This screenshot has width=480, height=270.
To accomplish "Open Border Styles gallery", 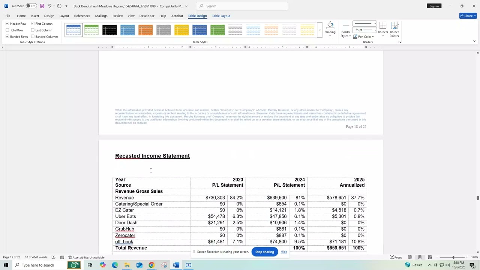I will click(x=346, y=29).
